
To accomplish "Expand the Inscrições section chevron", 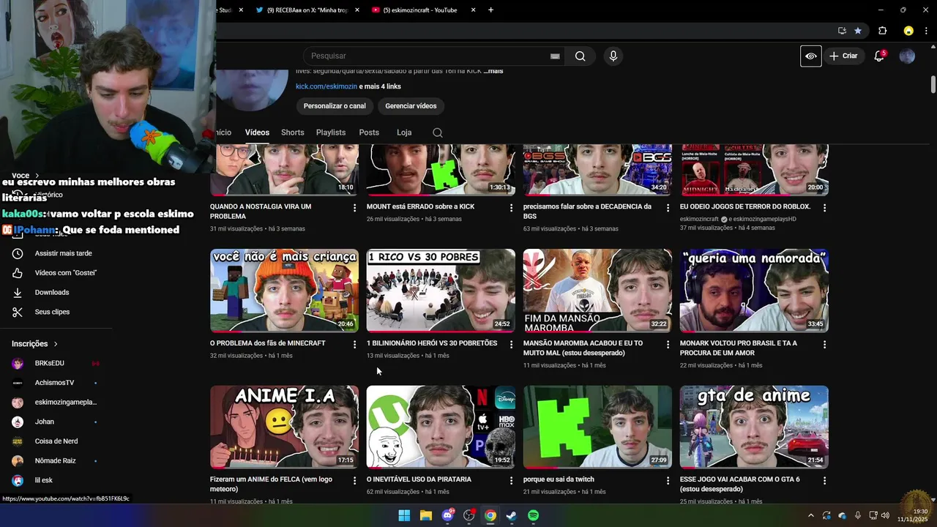I will click(x=56, y=344).
